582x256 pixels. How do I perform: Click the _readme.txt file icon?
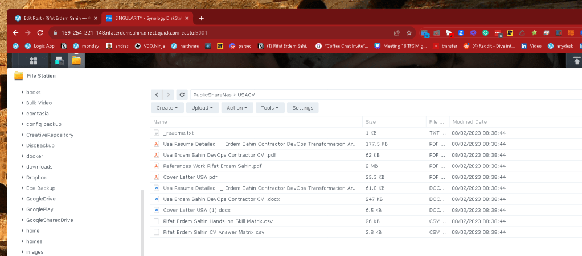point(157,133)
